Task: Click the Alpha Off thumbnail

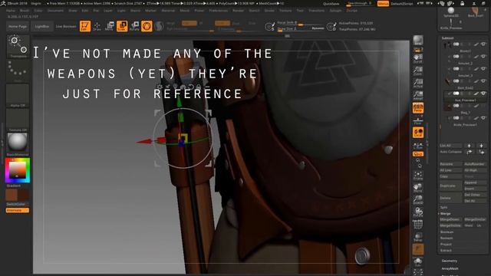Action: coord(18,95)
